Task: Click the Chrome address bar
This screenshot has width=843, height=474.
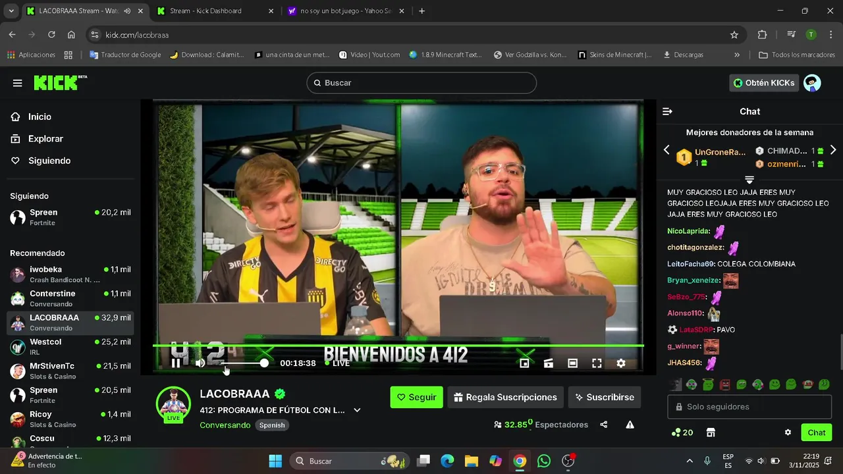Action: pos(415,35)
